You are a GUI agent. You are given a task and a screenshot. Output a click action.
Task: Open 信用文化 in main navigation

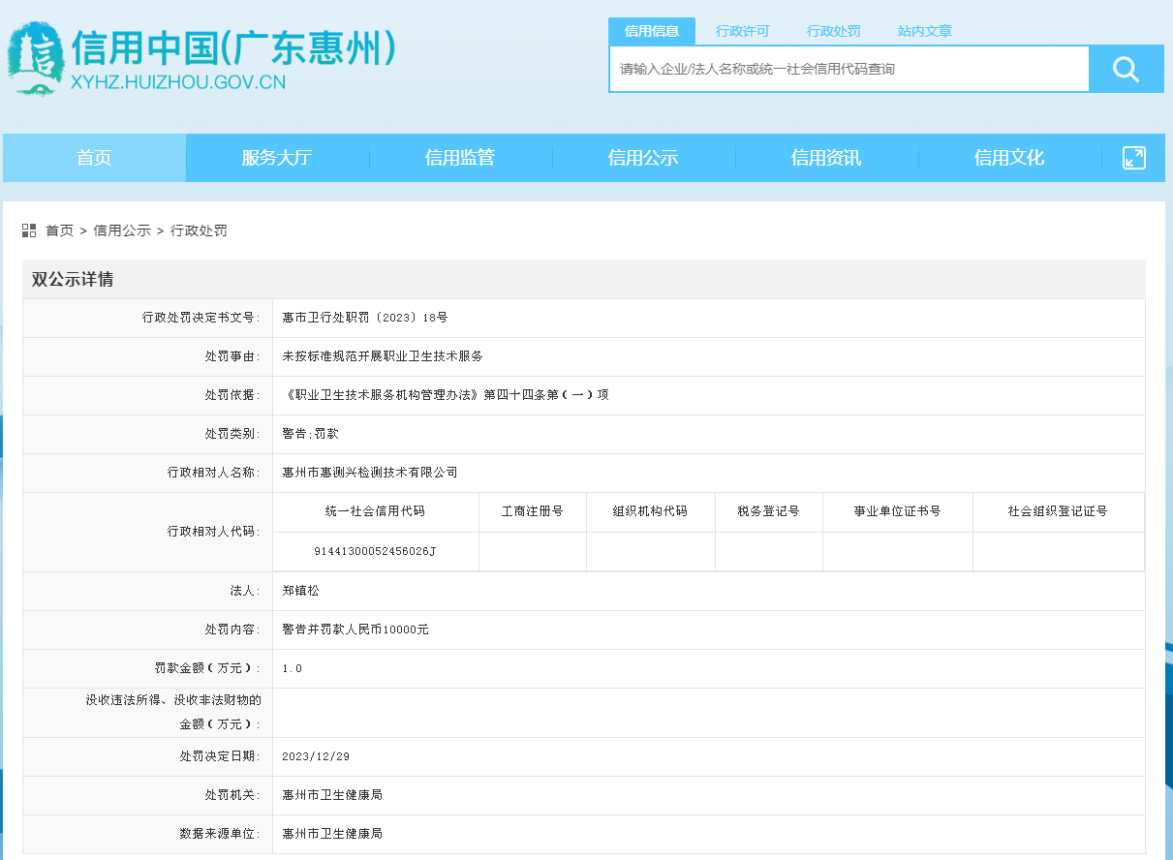click(x=1009, y=158)
